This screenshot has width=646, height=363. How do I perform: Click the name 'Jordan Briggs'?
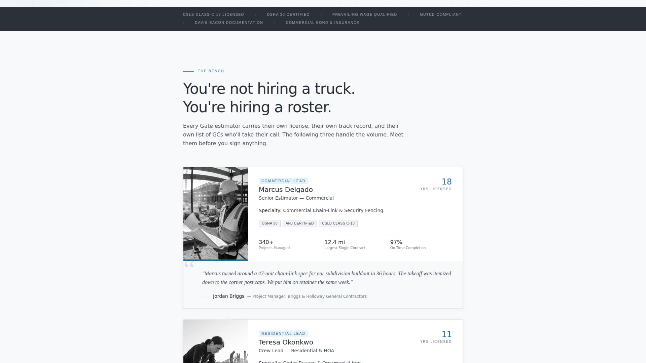point(228,296)
